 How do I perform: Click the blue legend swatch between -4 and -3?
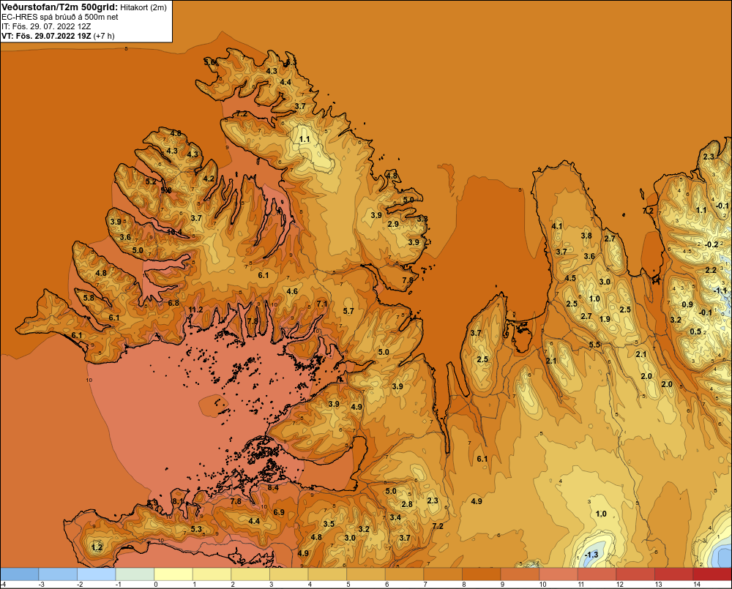pos(20,574)
